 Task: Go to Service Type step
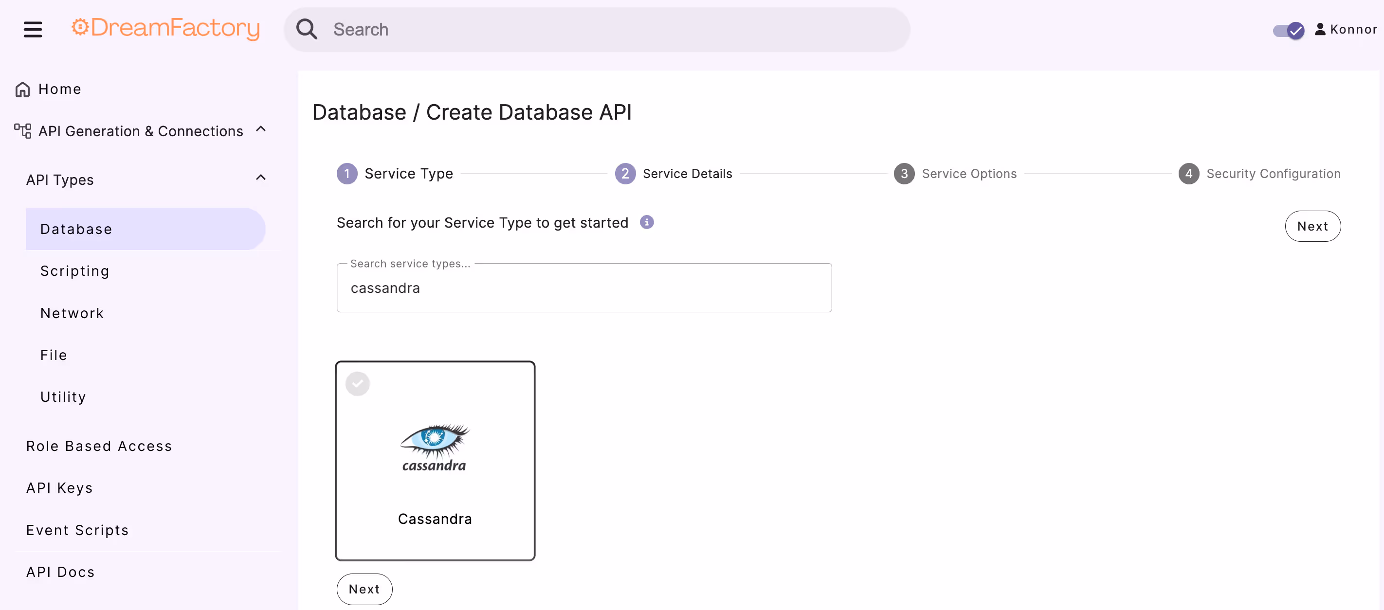pos(408,174)
